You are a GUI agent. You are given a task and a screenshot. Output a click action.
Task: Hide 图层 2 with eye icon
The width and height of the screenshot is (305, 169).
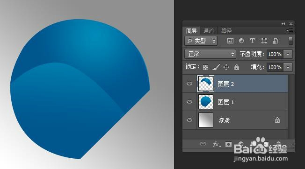pyautogui.click(x=189, y=84)
